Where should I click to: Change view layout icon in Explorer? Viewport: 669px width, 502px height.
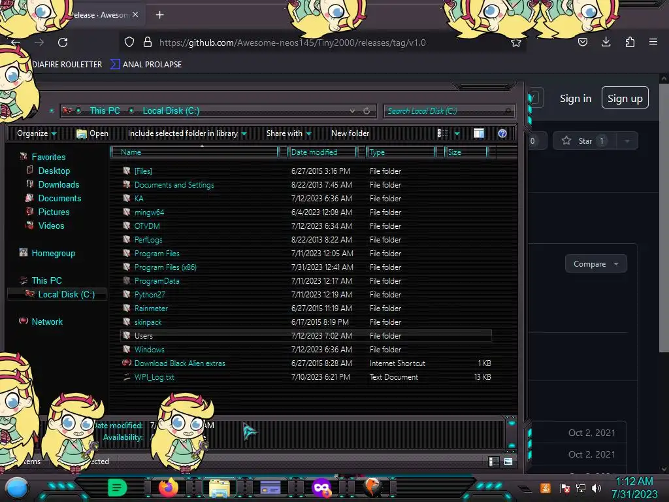point(442,133)
